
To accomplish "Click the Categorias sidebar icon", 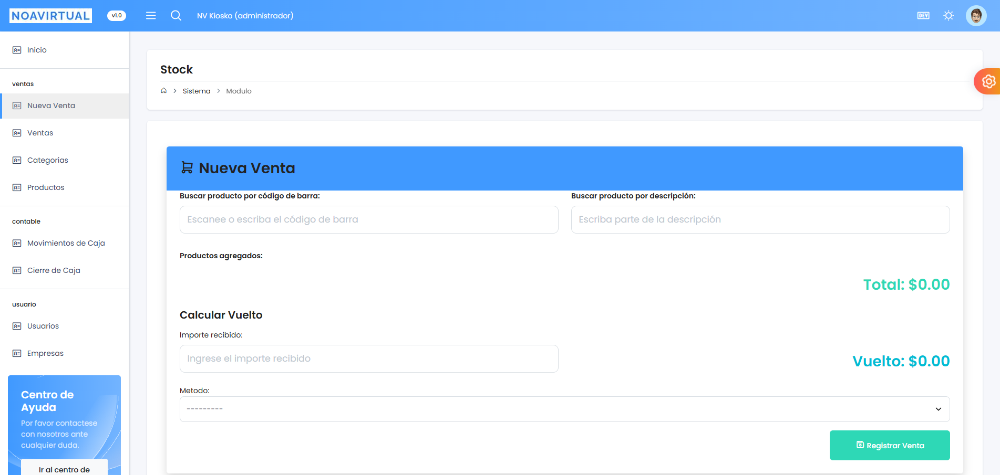I will (17, 160).
